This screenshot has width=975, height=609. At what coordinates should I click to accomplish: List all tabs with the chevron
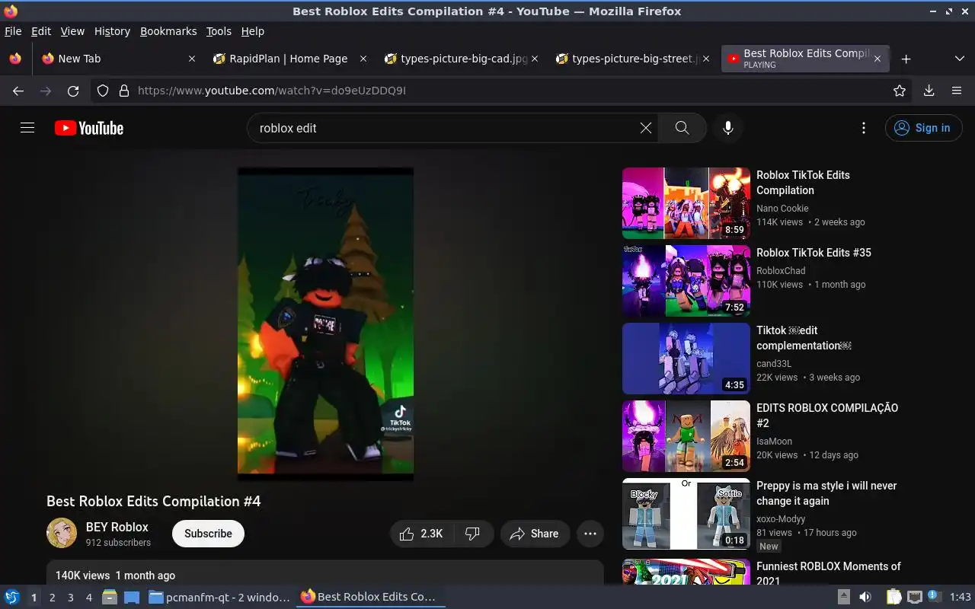(x=960, y=59)
